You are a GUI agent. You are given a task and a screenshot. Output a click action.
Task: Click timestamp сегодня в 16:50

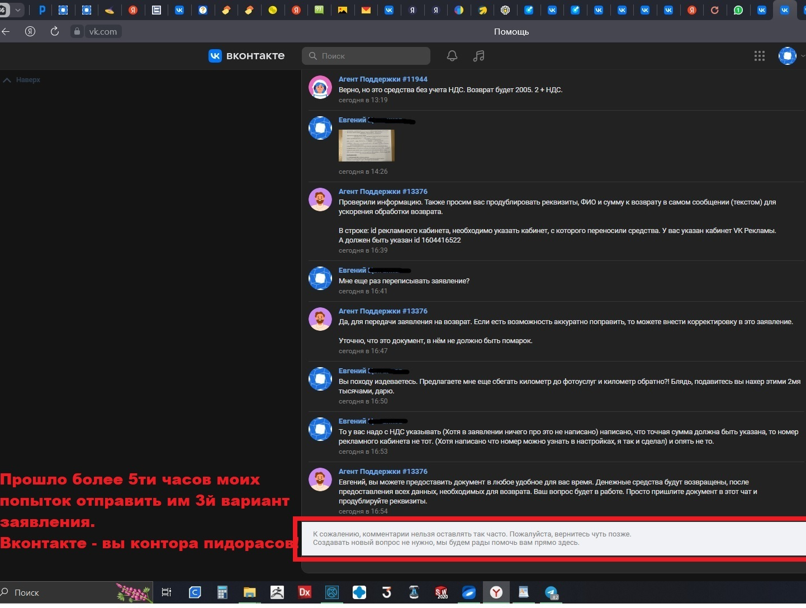(x=363, y=401)
